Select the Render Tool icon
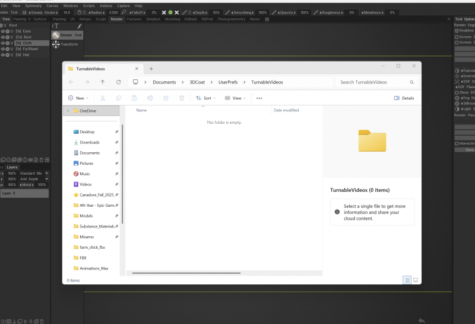This screenshot has height=324, width=475. pos(56,35)
